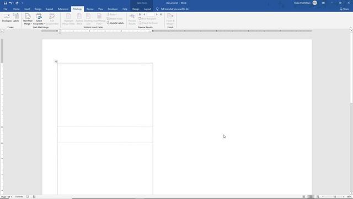
Task: Open the Table Tools Layout tab
Action: coord(147,9)
